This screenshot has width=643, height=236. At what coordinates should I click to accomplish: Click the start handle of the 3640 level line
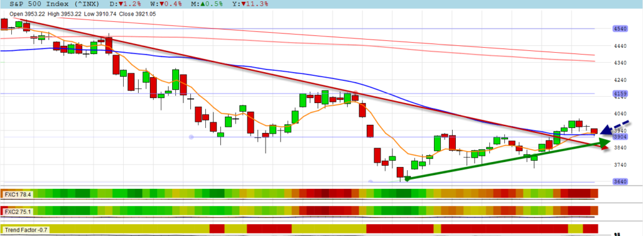pos(370,181)
